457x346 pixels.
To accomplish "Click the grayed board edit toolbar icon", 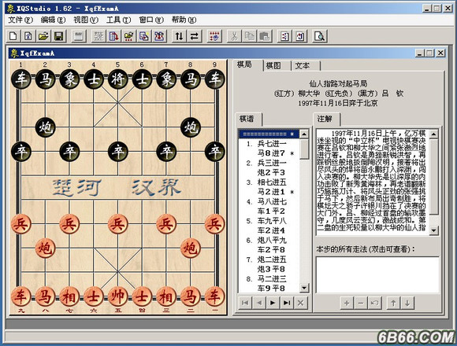I will 98,36.
